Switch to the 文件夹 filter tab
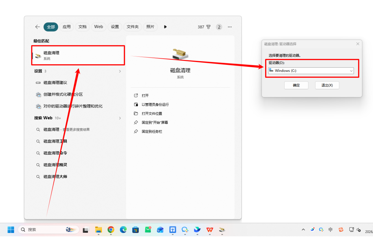 [x=133, y=27]
